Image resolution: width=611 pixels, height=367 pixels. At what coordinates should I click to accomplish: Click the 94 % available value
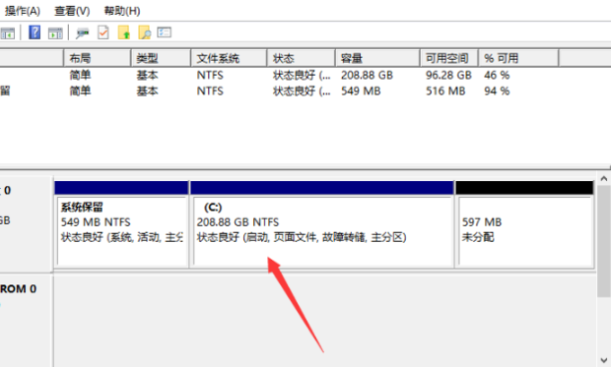pyautogui.click(x=497, y=92)
